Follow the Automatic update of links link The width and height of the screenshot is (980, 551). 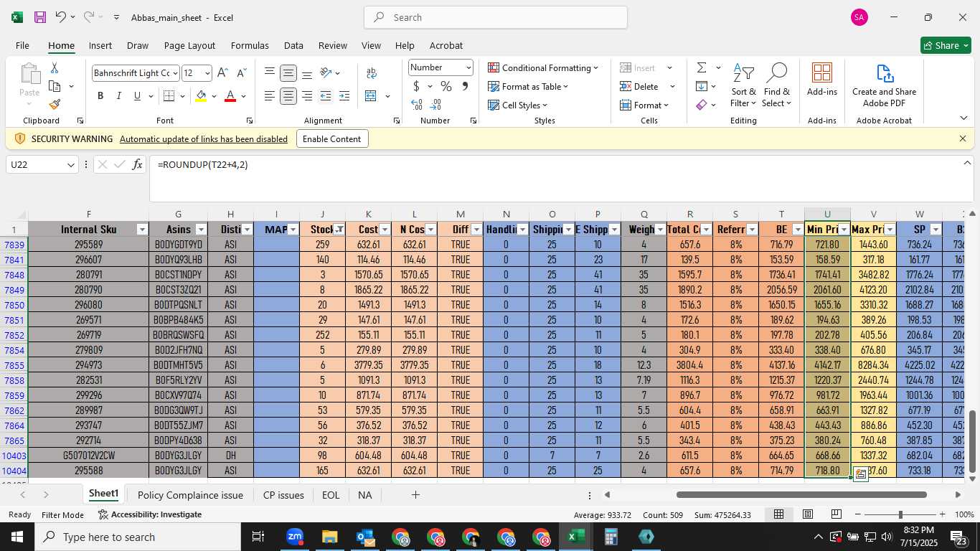pyautogui.click(x=204, y=138)
